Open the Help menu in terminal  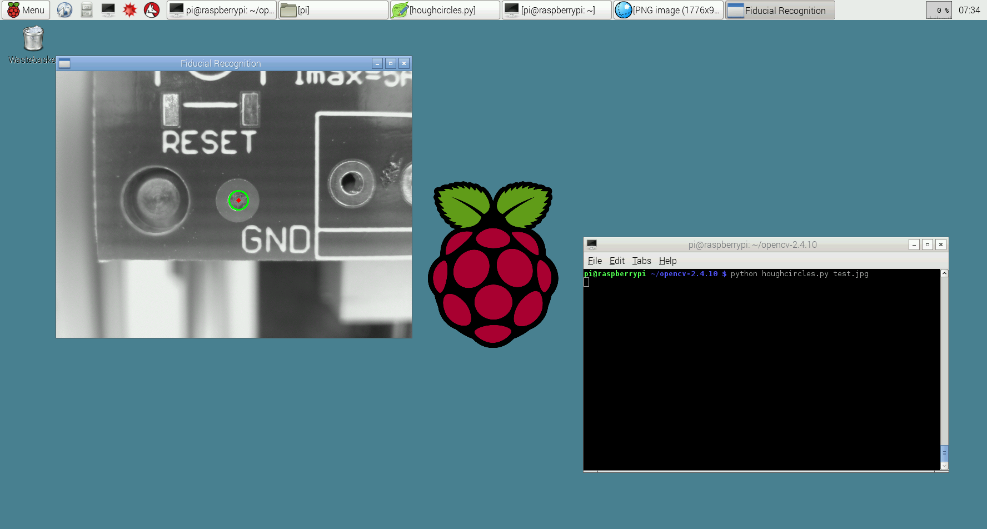pyautogui.click(x=667, y=261)
